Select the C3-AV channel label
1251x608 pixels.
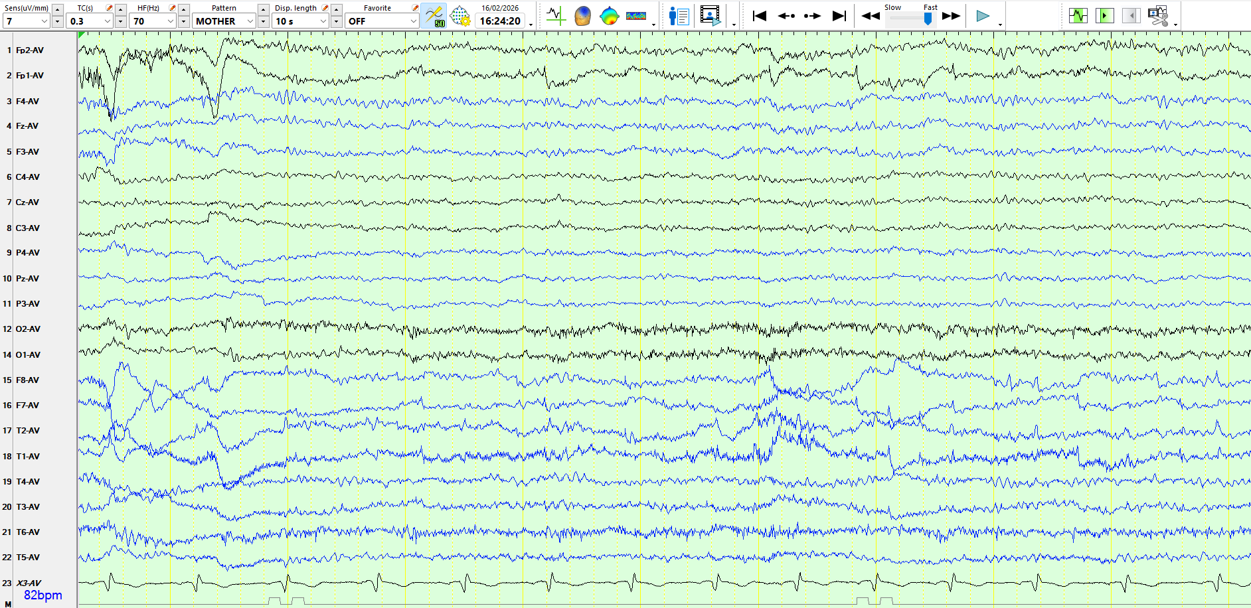(x=27, y=228)
